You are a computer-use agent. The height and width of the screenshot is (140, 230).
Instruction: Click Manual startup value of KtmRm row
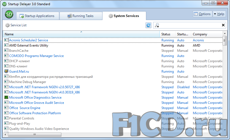[182, 77]
